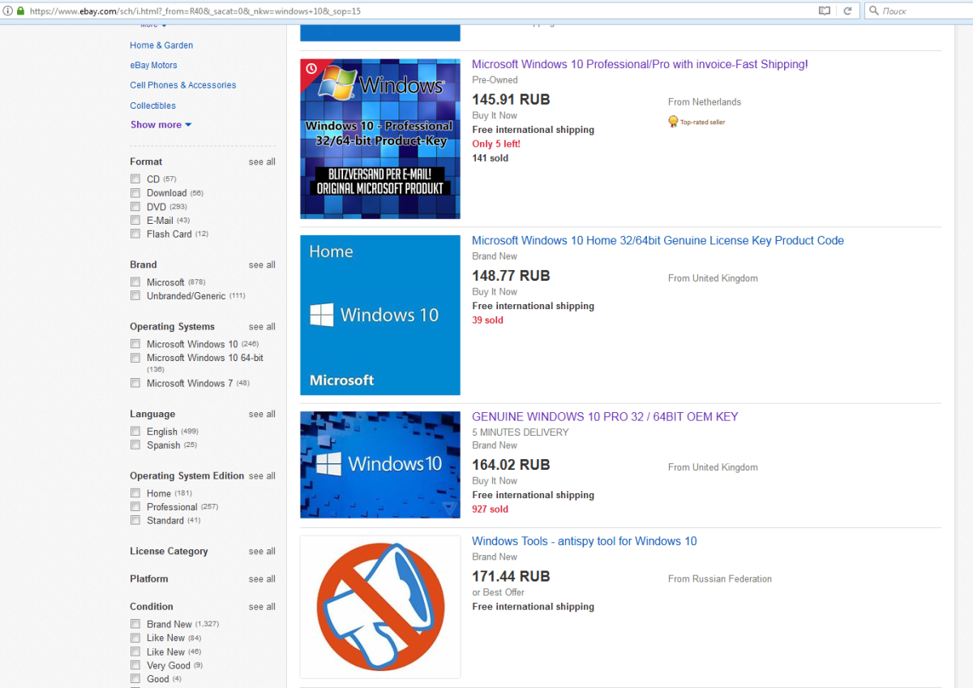Screen dimensions: 973x688
Task: Expand Operating System Edition see all
Action: point(262,476)
